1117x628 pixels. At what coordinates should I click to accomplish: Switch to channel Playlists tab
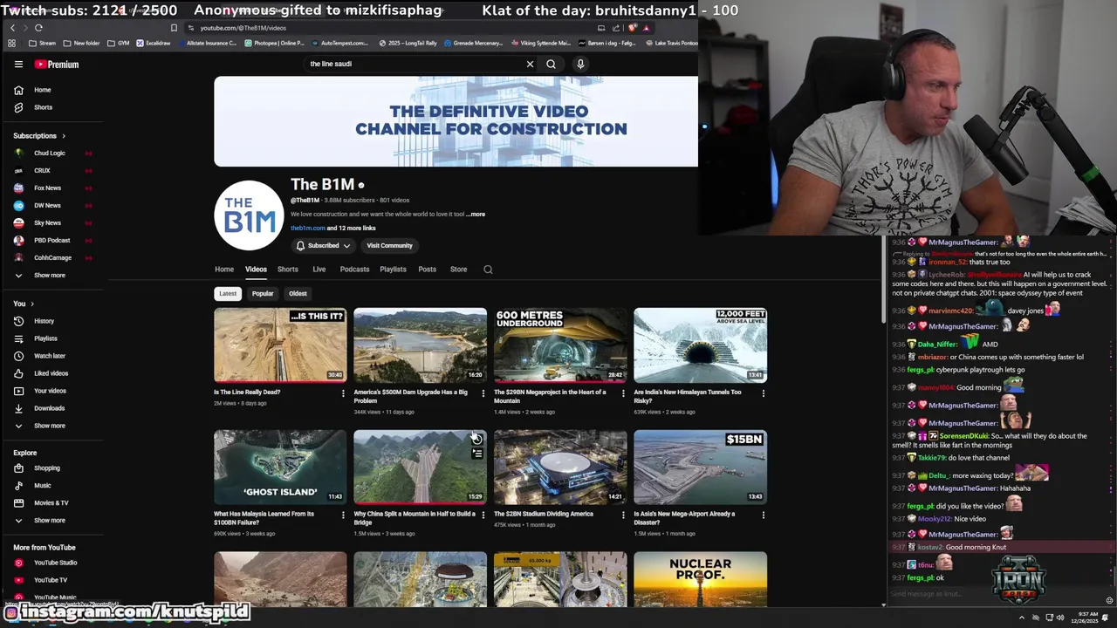[393, 269]
